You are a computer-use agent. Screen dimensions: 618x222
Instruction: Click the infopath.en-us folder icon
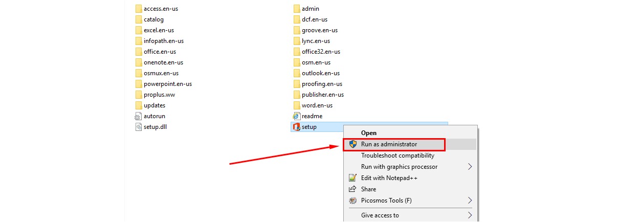tap(138, 41)
